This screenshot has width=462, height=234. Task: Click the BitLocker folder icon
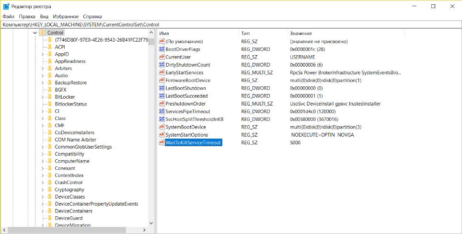pos(49,97)
